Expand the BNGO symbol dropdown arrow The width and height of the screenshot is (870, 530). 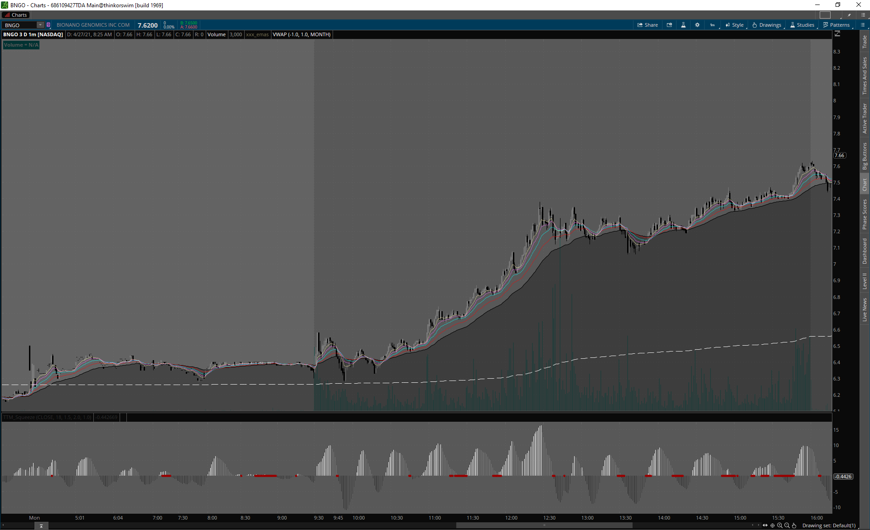point(40,25)
